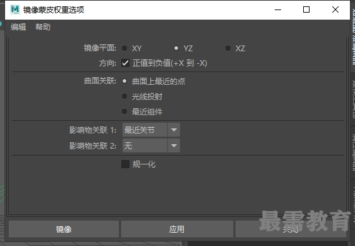Toggle 正值到负值(+X 到 -X) checkbox
355x246 pixels.
pos(125,63)
